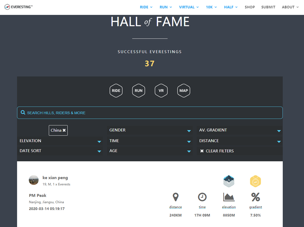Select the VR hexagon filter
Image resolution: width=304 pixels, height=227 pixels.
[161, 91]
